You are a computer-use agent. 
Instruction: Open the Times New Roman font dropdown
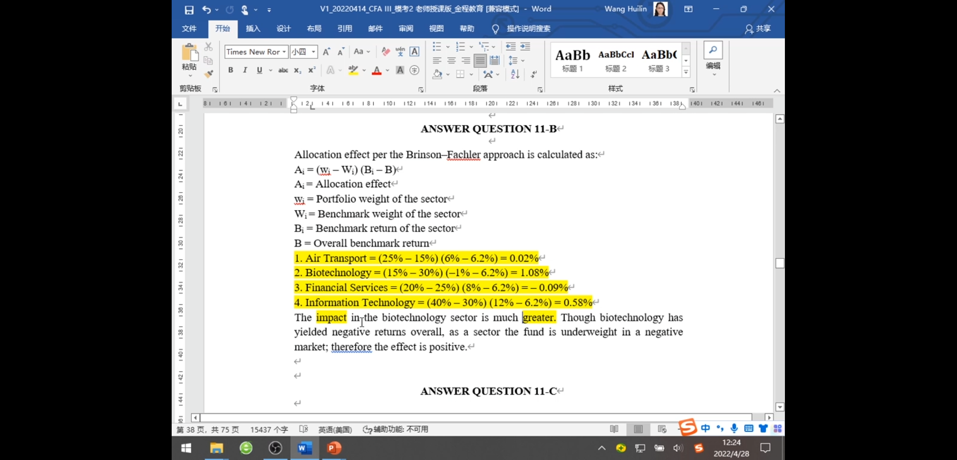point(284,52)
